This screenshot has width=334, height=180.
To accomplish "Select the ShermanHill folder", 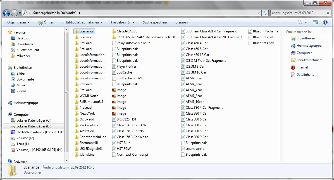I will point(86,143).
